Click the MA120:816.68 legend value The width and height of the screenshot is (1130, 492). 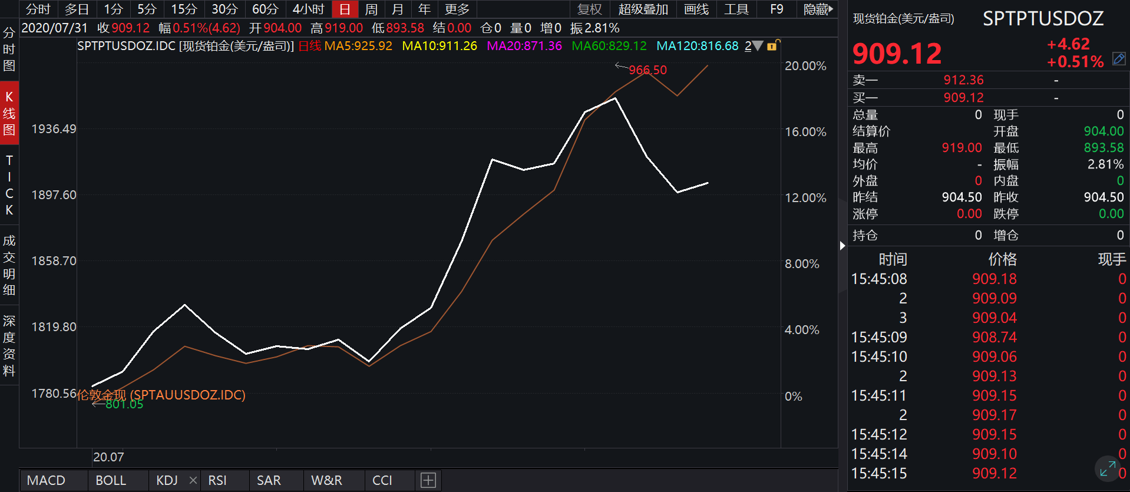(698, 46)
